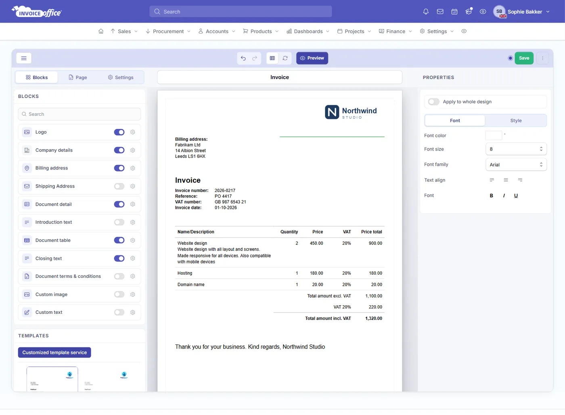This screenshot has width=565, height=415.
Task: Disable the Closing text block
Action: click(x=119, y=259)
